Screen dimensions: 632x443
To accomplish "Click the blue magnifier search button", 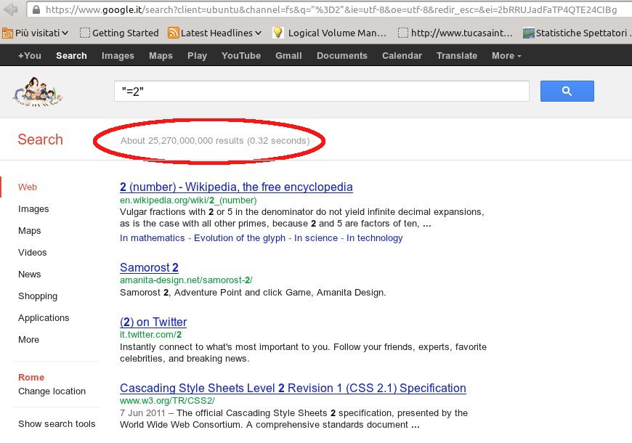I will point(567,91).
